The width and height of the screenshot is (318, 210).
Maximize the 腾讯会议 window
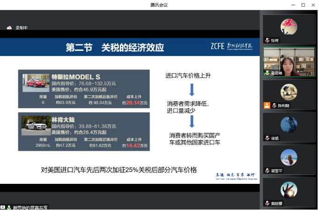pyautogui.click(x=303, y=5)
